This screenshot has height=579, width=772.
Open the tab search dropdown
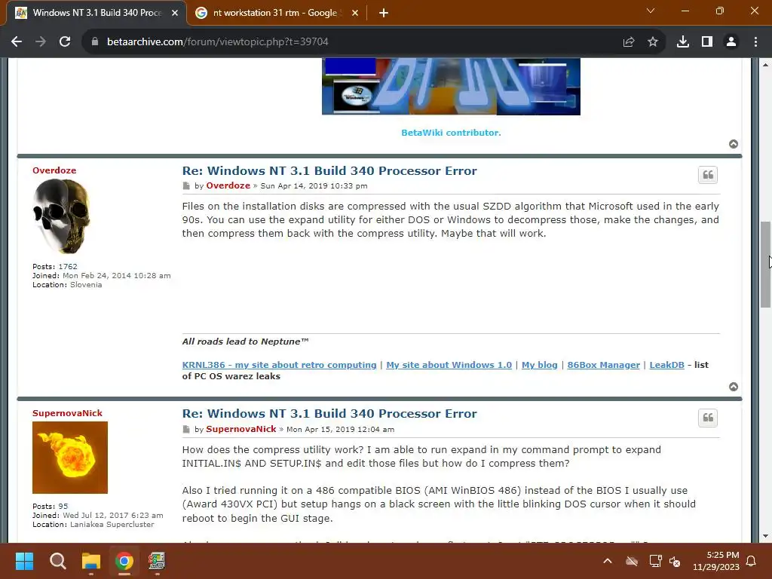point(651,11)
